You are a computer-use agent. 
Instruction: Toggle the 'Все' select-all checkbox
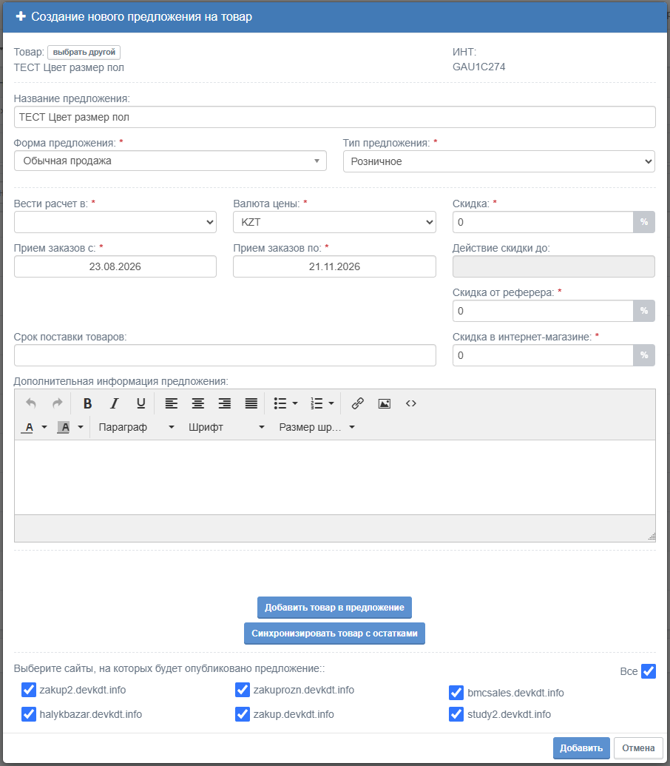[649, 671]
